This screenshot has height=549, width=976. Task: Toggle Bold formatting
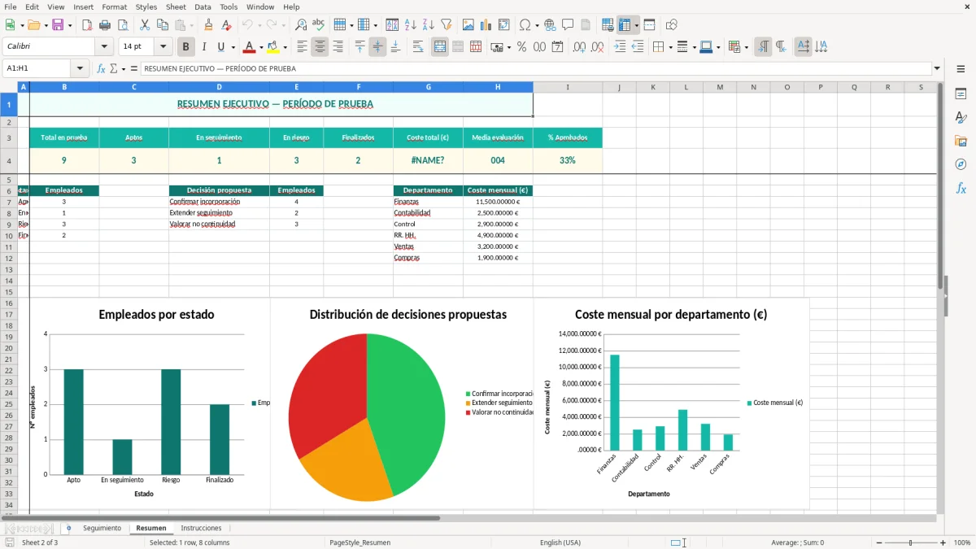186,47
